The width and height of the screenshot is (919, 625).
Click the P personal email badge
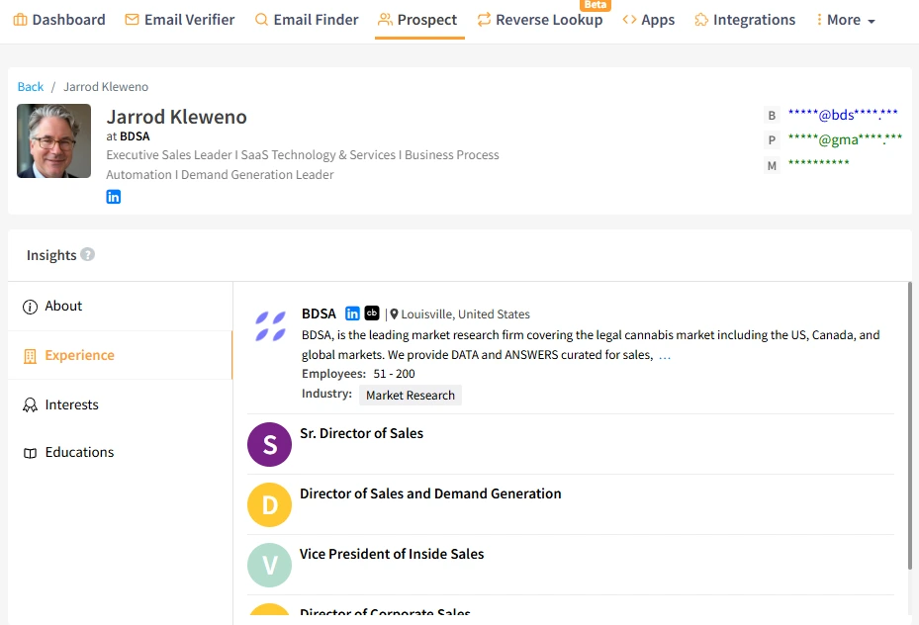772,140
